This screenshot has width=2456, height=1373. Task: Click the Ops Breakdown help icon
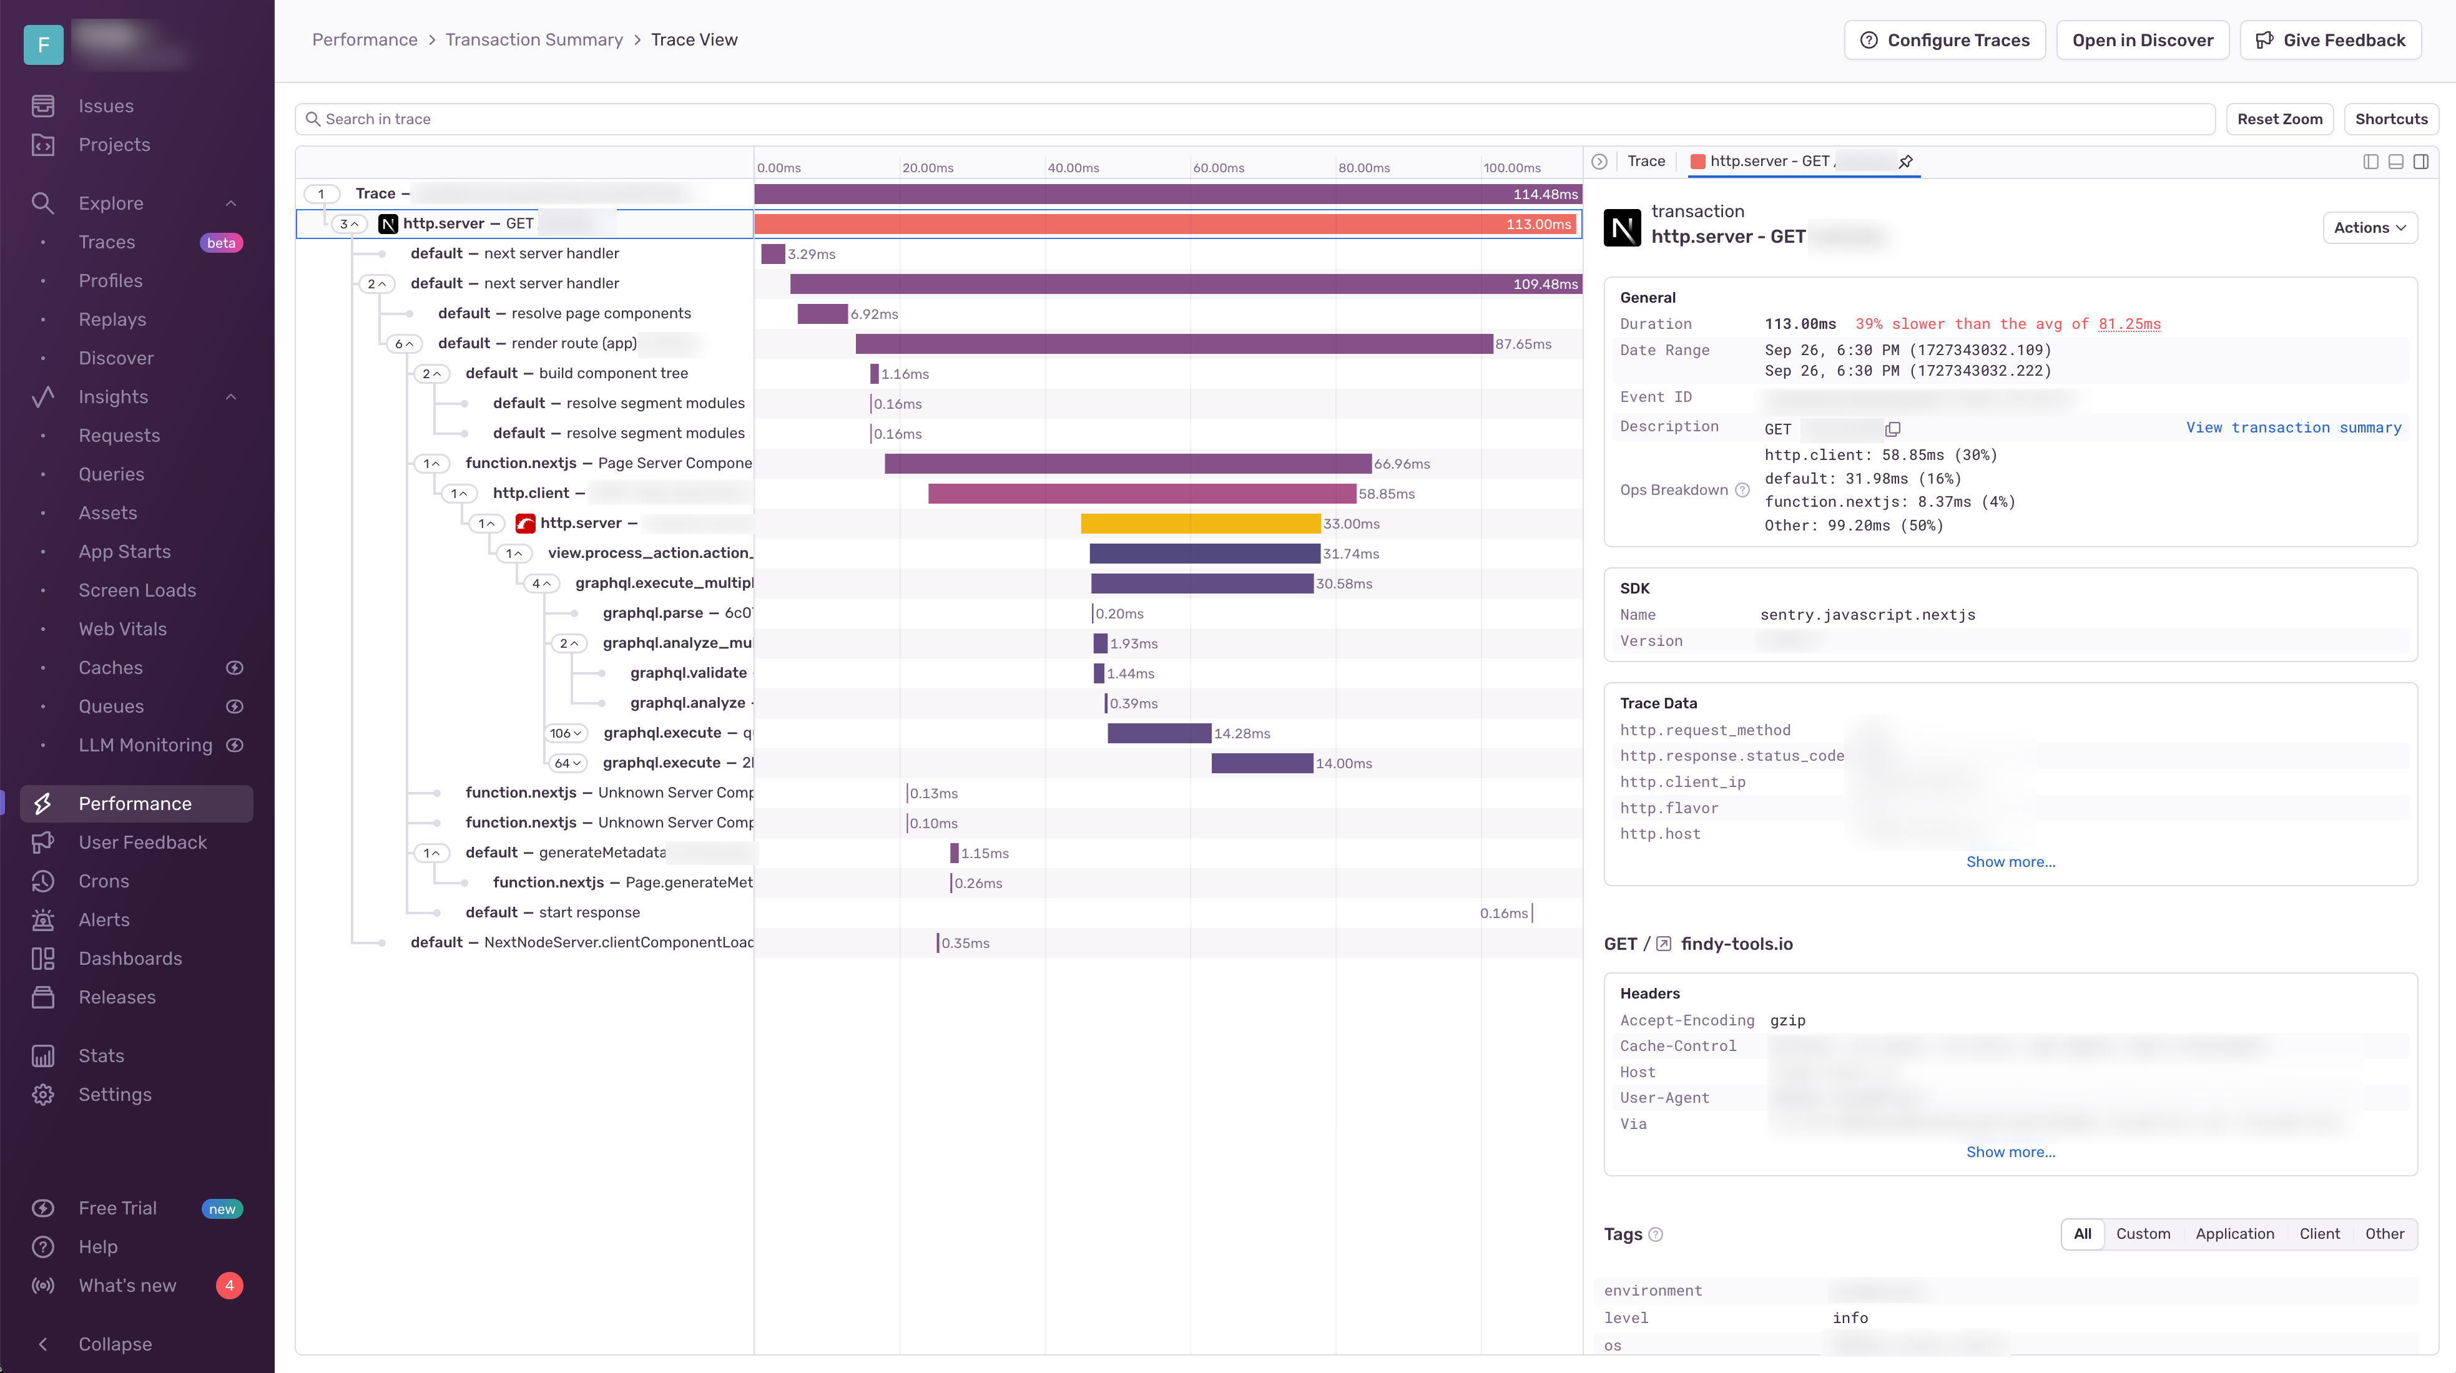(1742, 491)
